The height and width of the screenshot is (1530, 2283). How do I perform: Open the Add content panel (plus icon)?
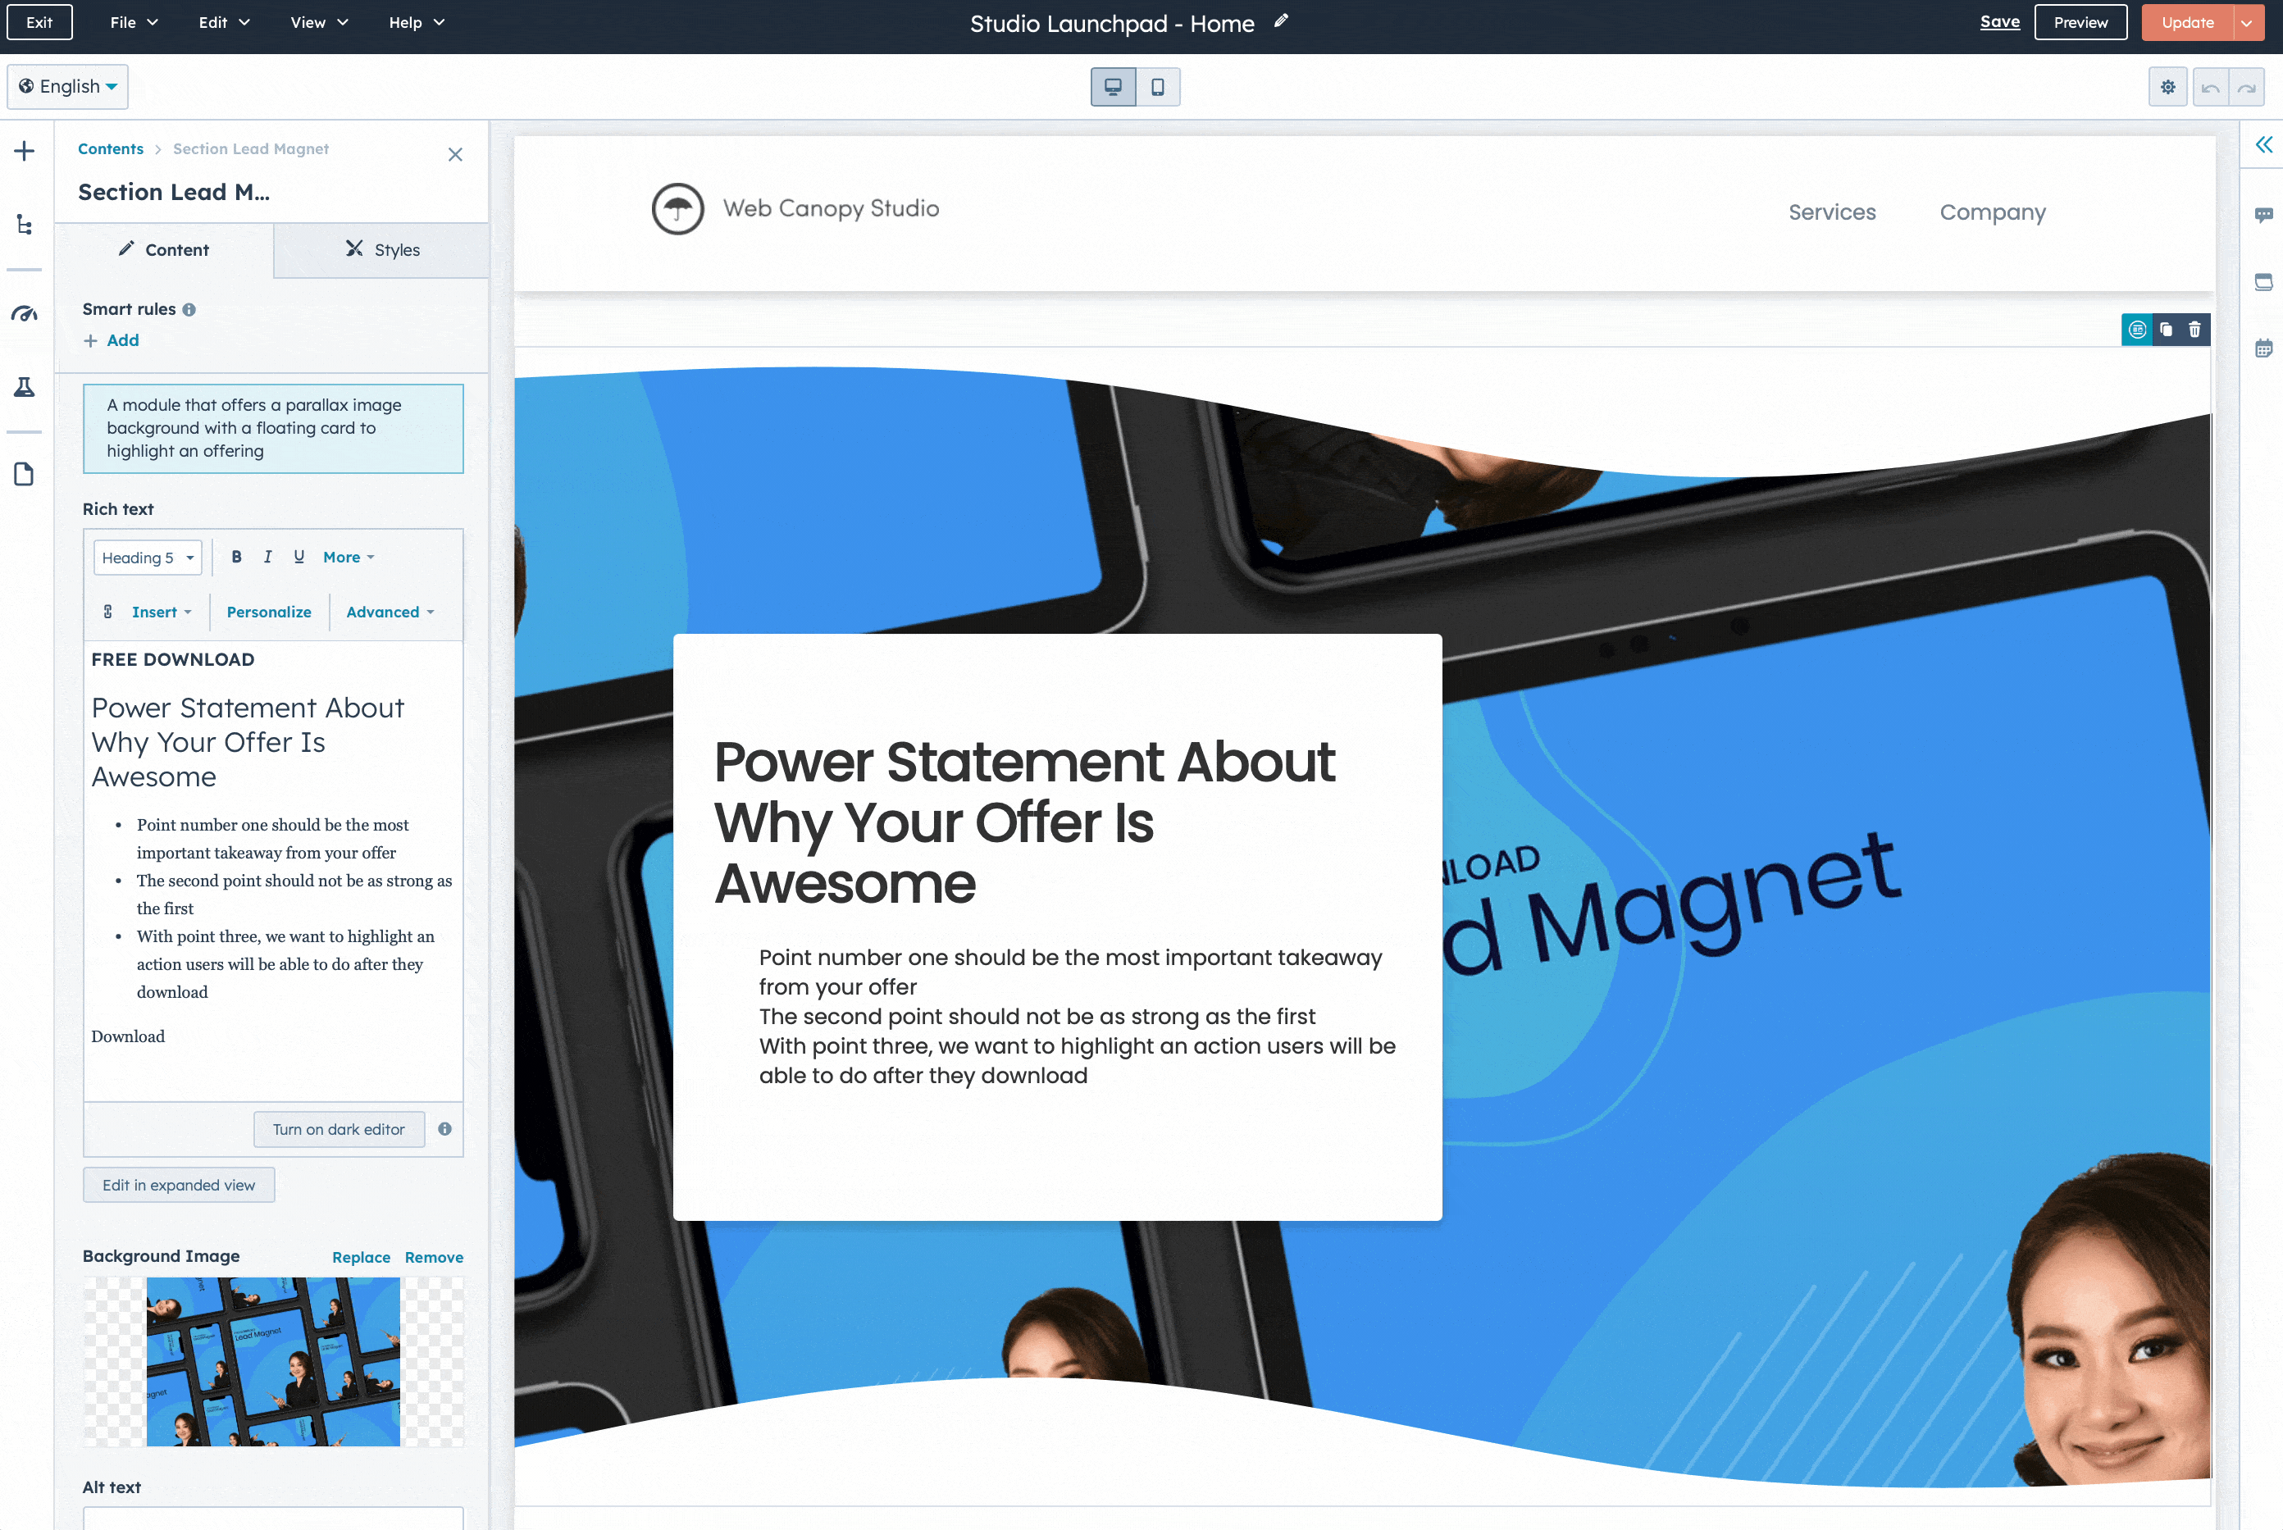[25, 150]
